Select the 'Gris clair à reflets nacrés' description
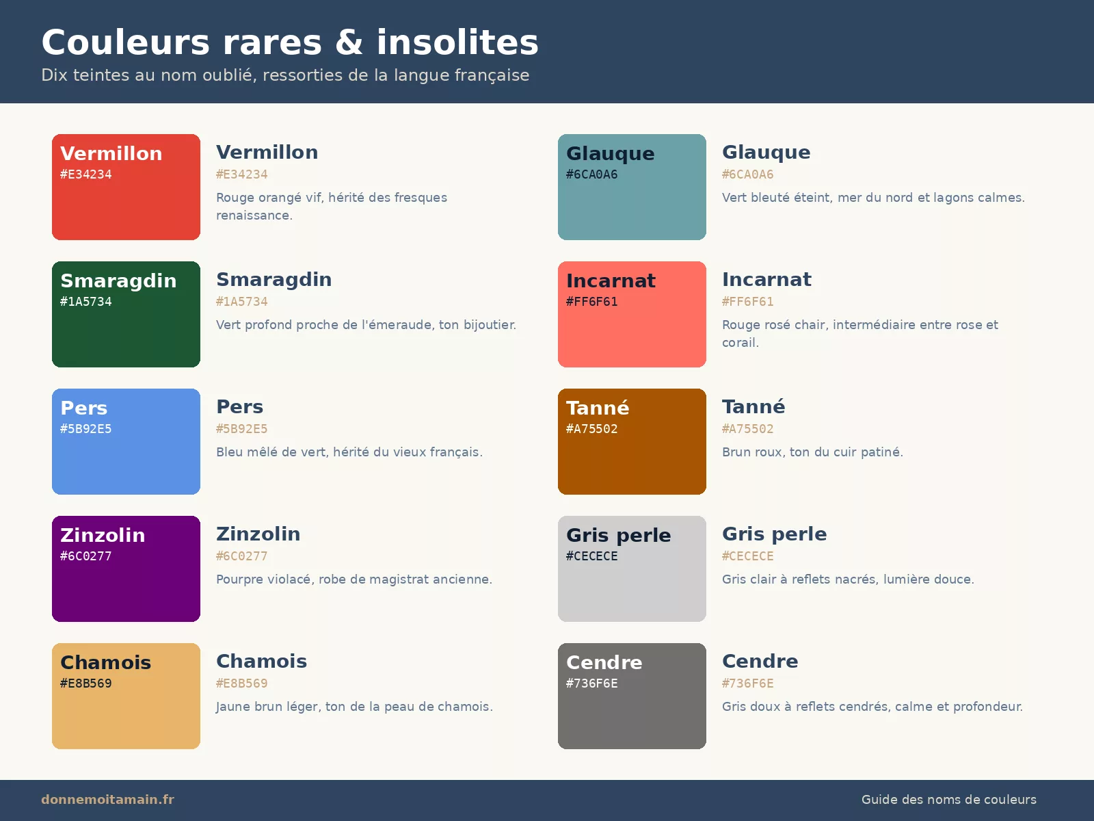Screen dimensions: 1094x821 848,579
